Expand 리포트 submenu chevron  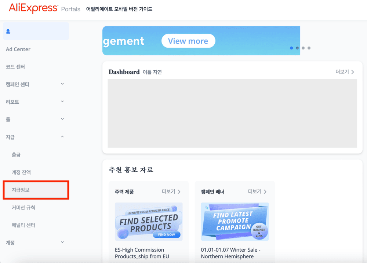(62, 101)
